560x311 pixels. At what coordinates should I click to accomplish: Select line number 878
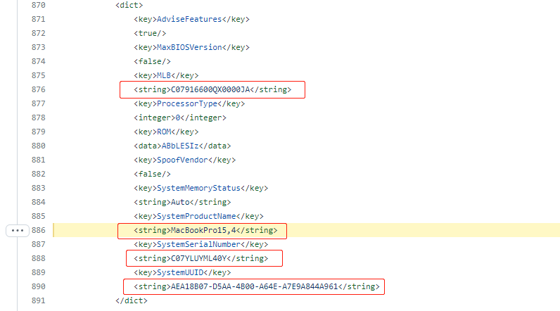pos(38,118)
